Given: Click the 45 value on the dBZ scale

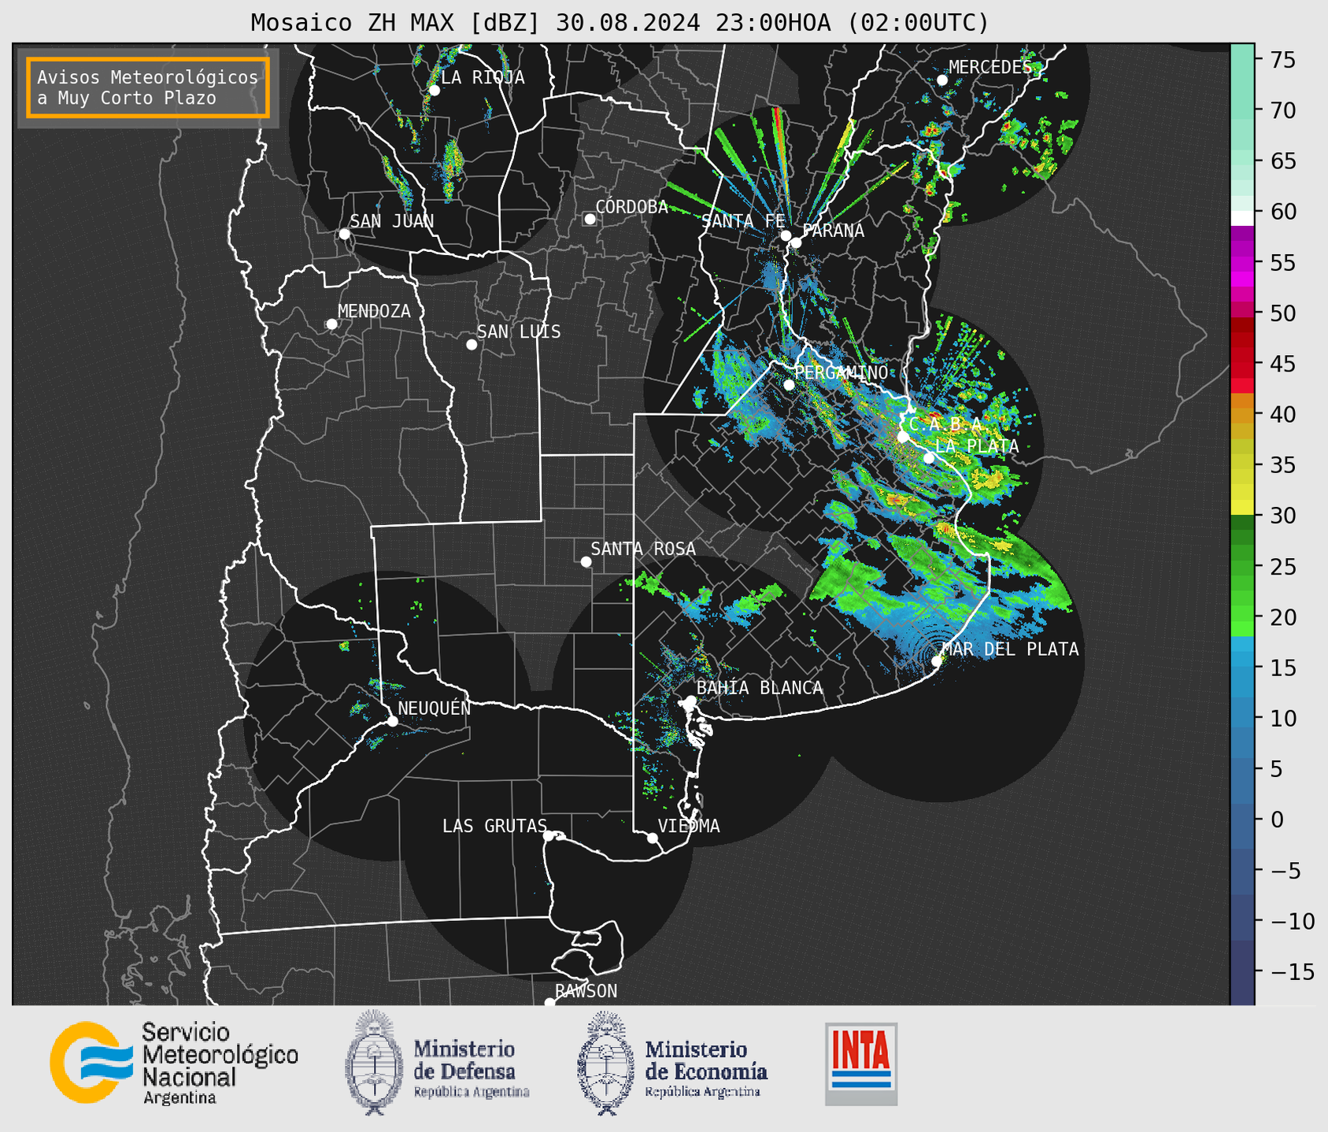Looking at the screenshot, I should (1282, 364).
